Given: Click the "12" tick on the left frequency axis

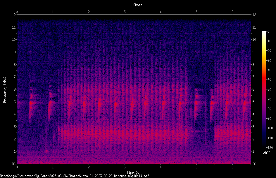Looking at the screenshot, I should [14, 15].
